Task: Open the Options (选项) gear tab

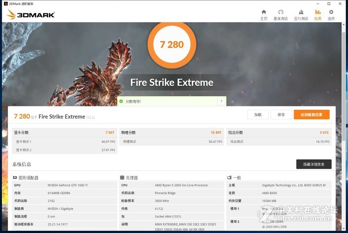Action: tap(331, 15)
